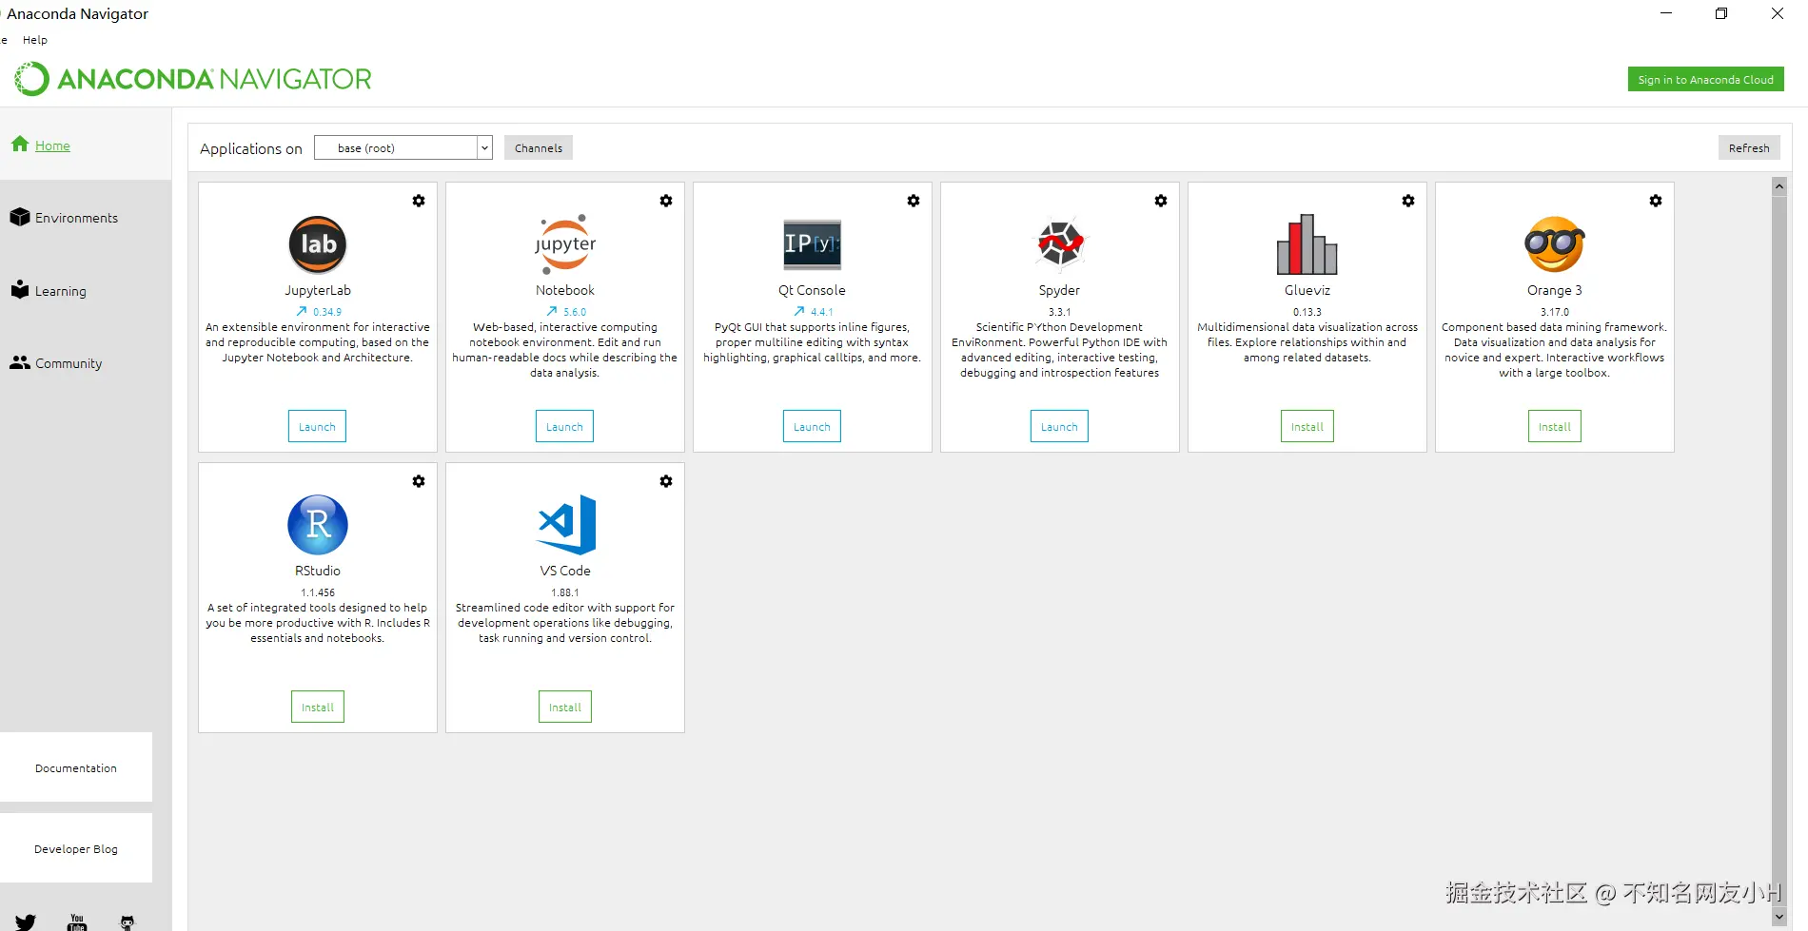Open the Home tab
Image resolution: width=1808 pixels, height=931 pixels.
click(86, 145)
